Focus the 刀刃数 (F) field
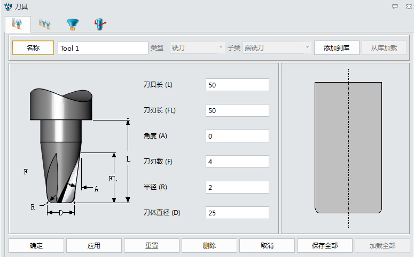This screenshot has width=414, height=257. point(237,162)
